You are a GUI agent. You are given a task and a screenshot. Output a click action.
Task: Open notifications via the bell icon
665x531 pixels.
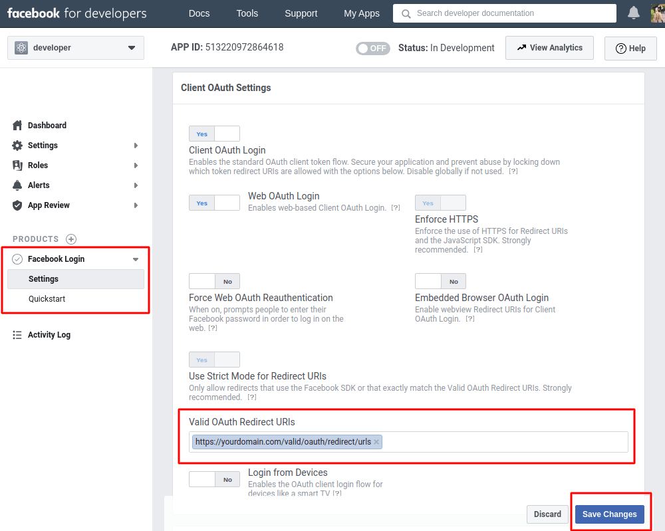click(x=633, y=13)
